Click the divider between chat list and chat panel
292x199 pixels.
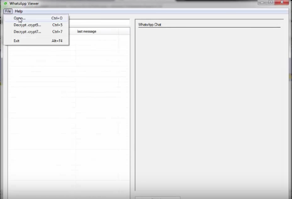(x=133, y=108)
